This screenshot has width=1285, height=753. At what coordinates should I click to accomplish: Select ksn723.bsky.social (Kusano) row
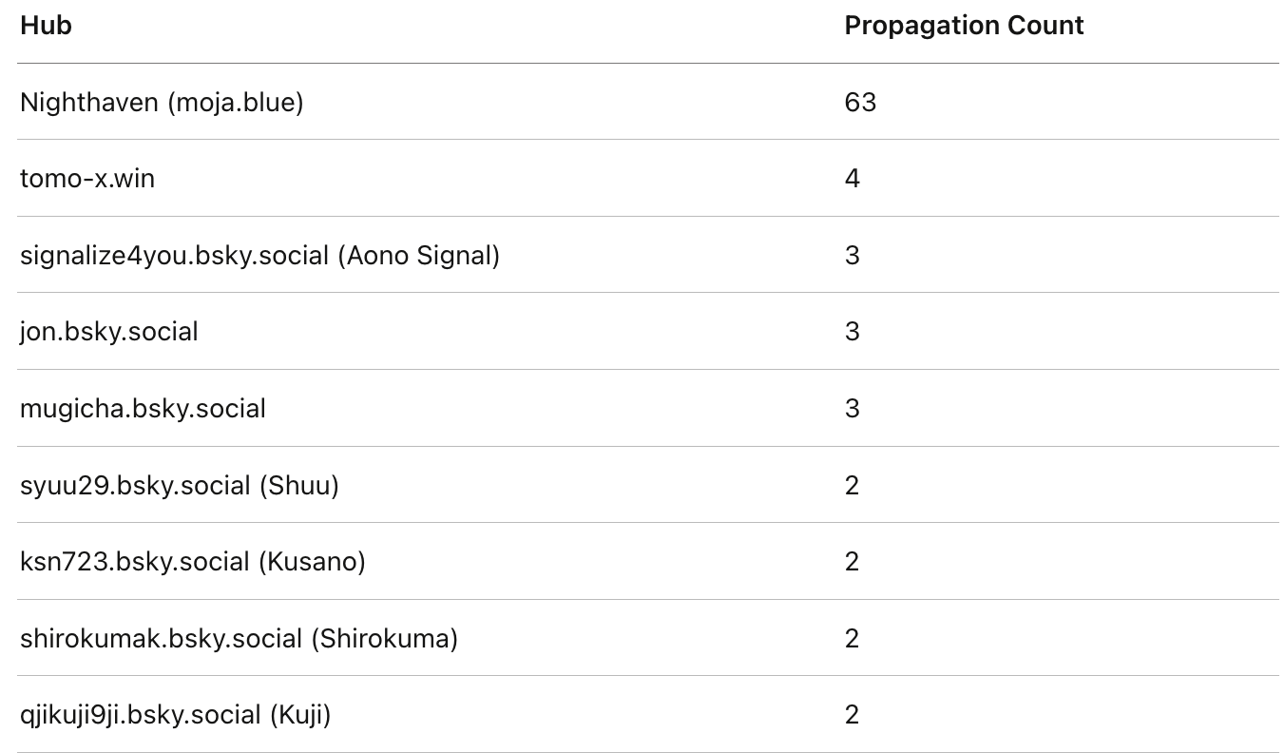click(193, 561)
